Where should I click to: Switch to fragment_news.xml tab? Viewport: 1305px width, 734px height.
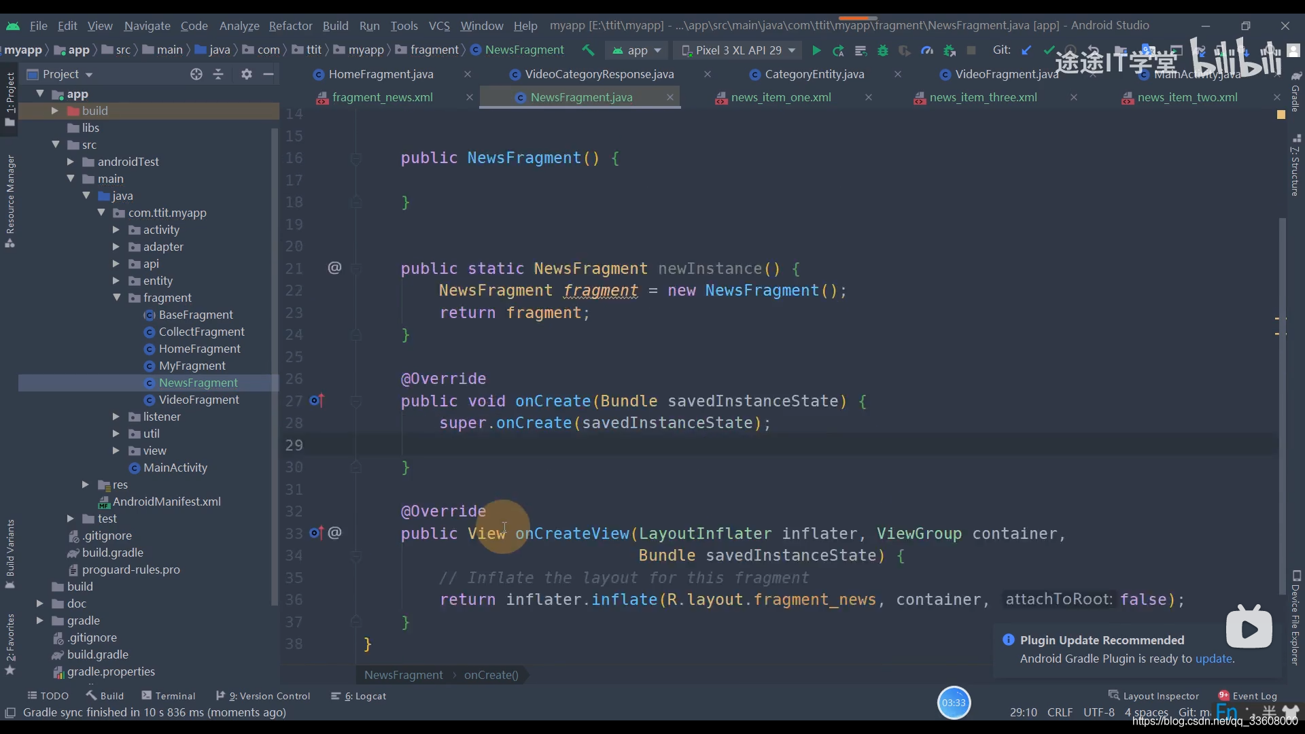click(382, 97)
